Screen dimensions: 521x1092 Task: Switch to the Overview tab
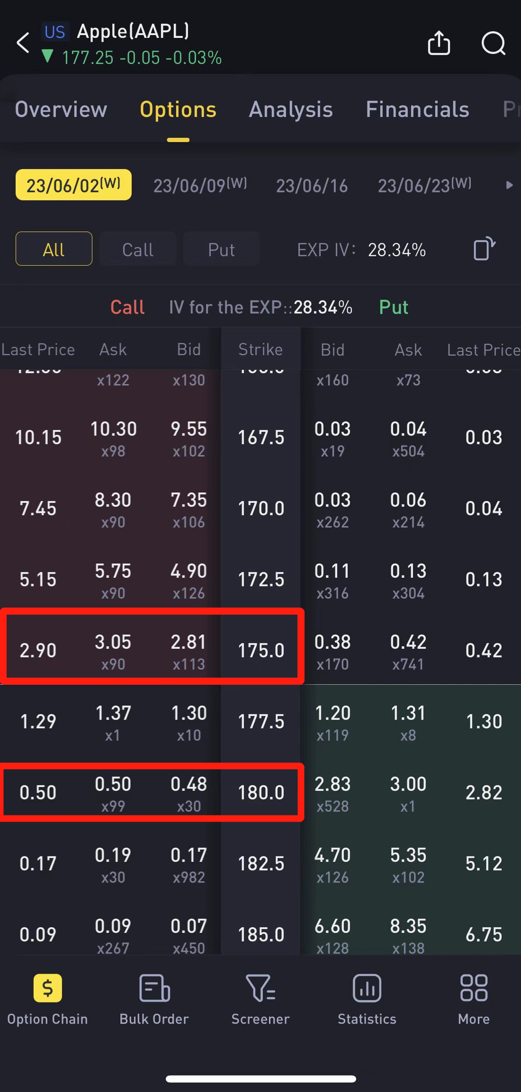click(x=61, y=109)
